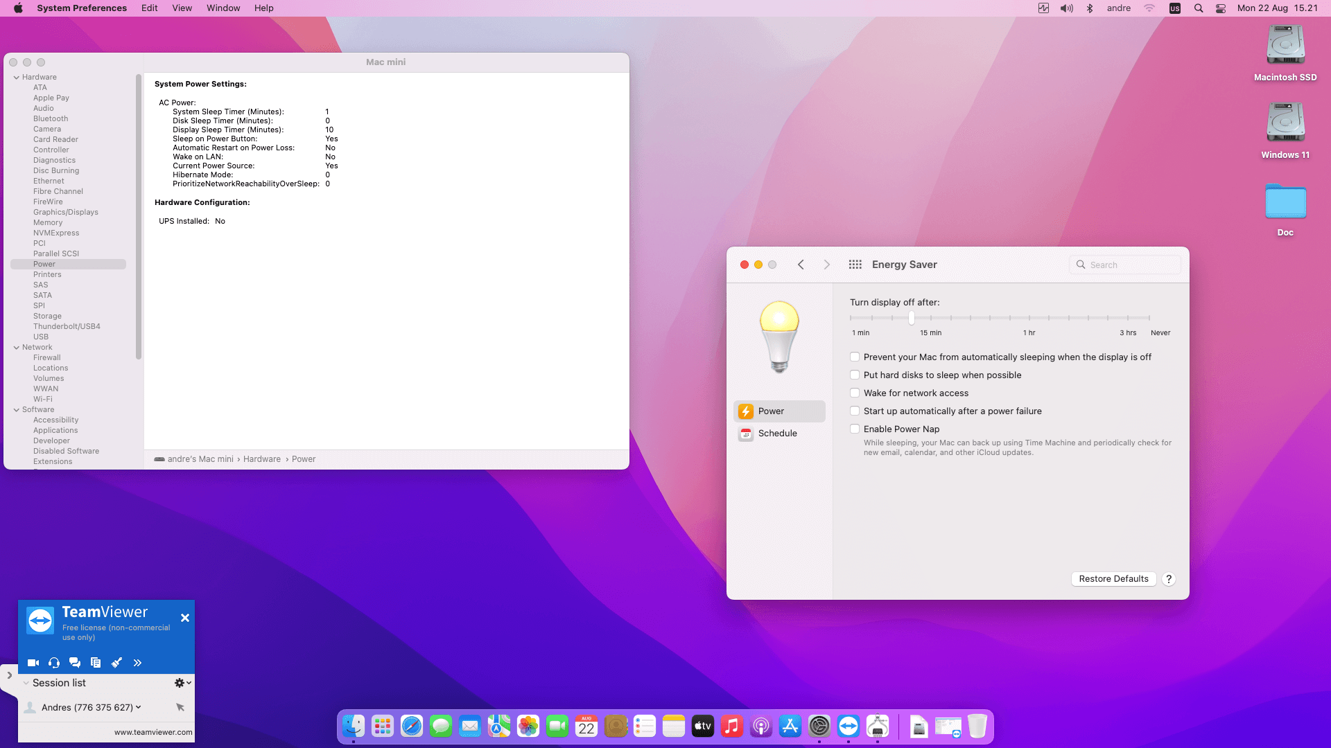This screenshot has height=748, width=1331.
Task: Click the TeamViewer headset audio icon
Action: [x=54, y=663]
